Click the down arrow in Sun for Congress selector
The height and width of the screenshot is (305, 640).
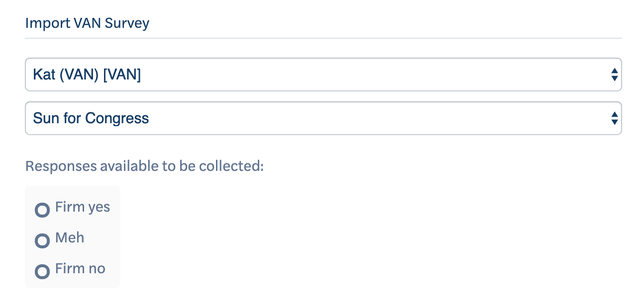(x=615, y=122)
